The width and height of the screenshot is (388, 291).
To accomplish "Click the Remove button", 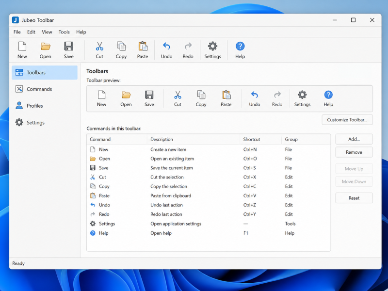I will coord(354,152).
